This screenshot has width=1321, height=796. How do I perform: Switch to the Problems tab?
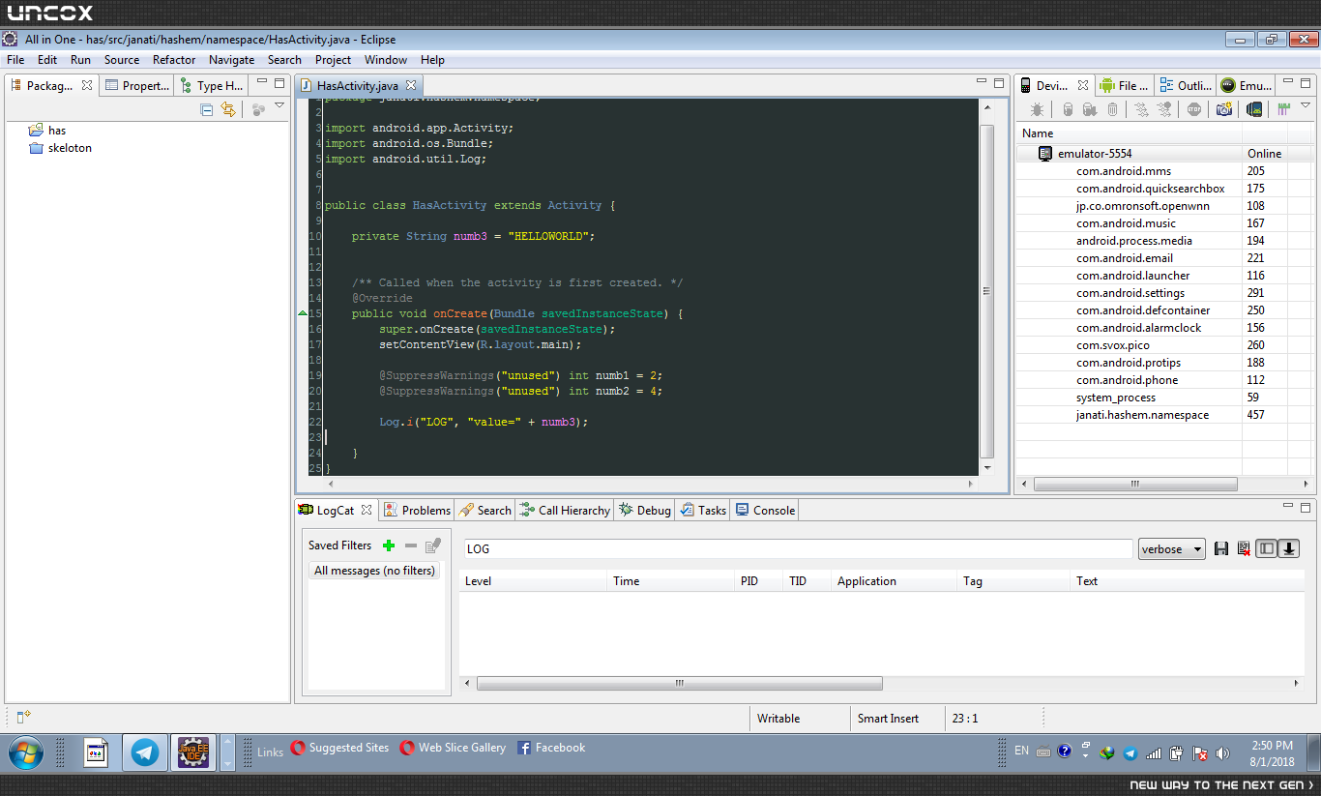pos(417,511)
